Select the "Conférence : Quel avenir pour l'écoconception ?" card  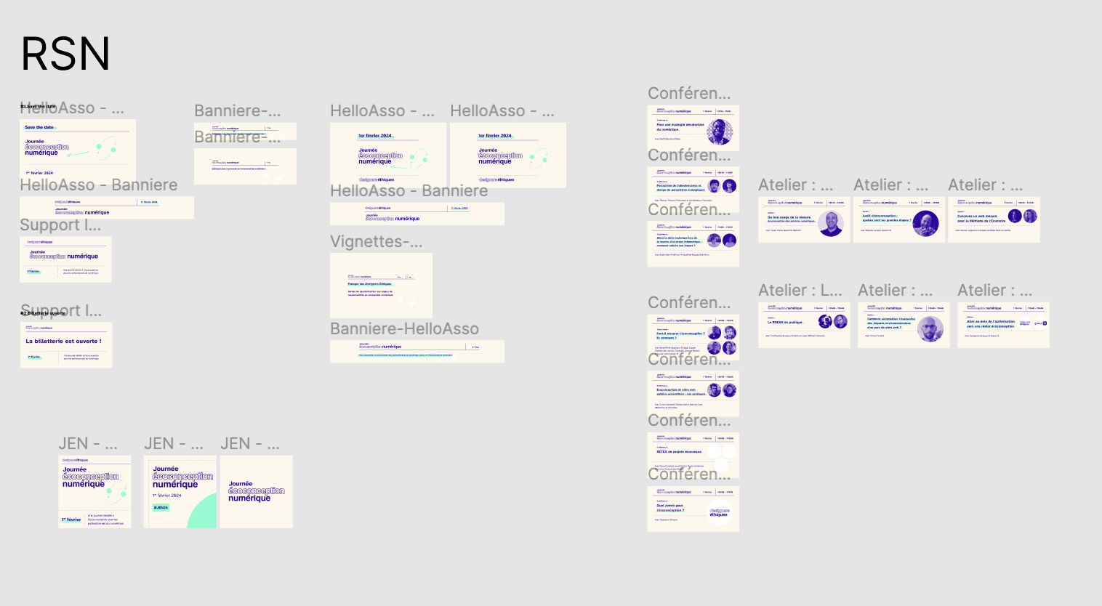tap(693, 509)
